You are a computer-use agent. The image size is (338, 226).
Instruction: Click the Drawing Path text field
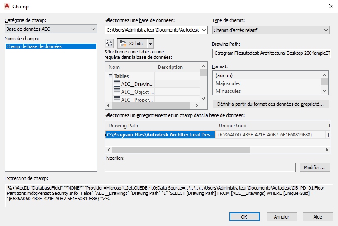click(x=271, y=53)
